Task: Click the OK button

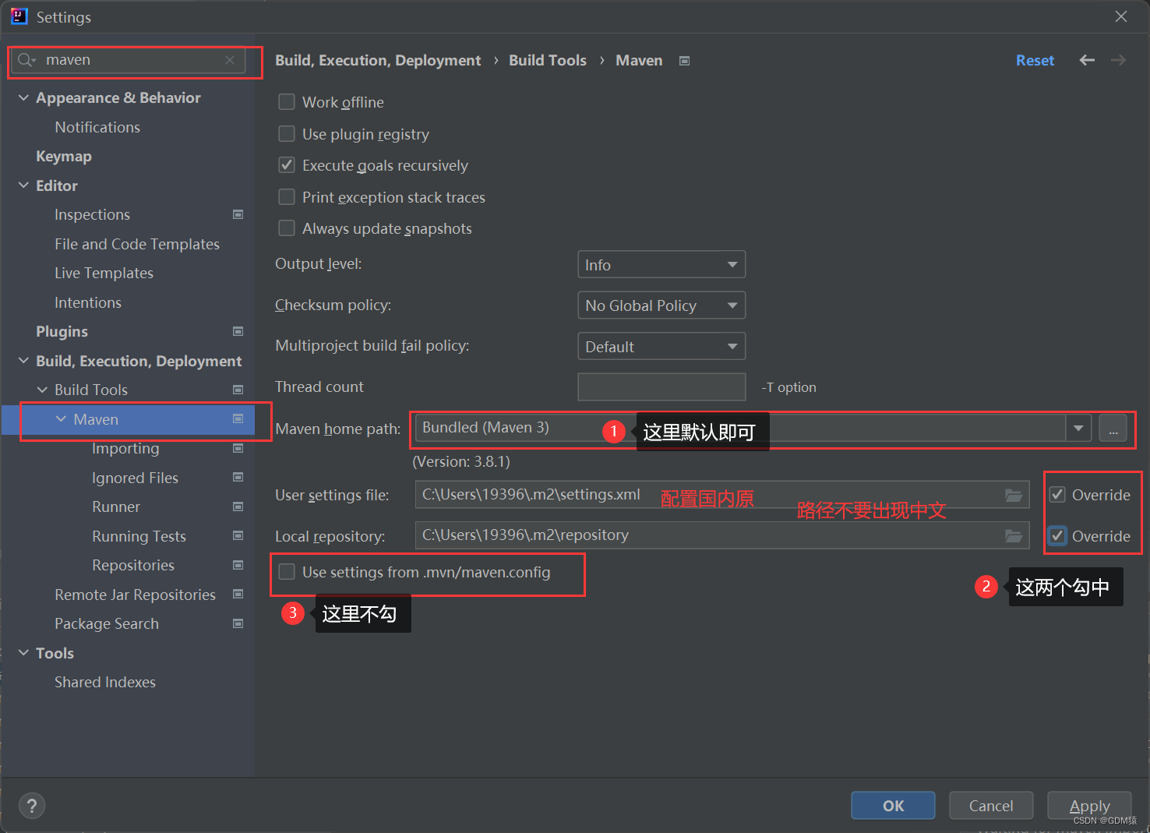Action: (893, 806)
